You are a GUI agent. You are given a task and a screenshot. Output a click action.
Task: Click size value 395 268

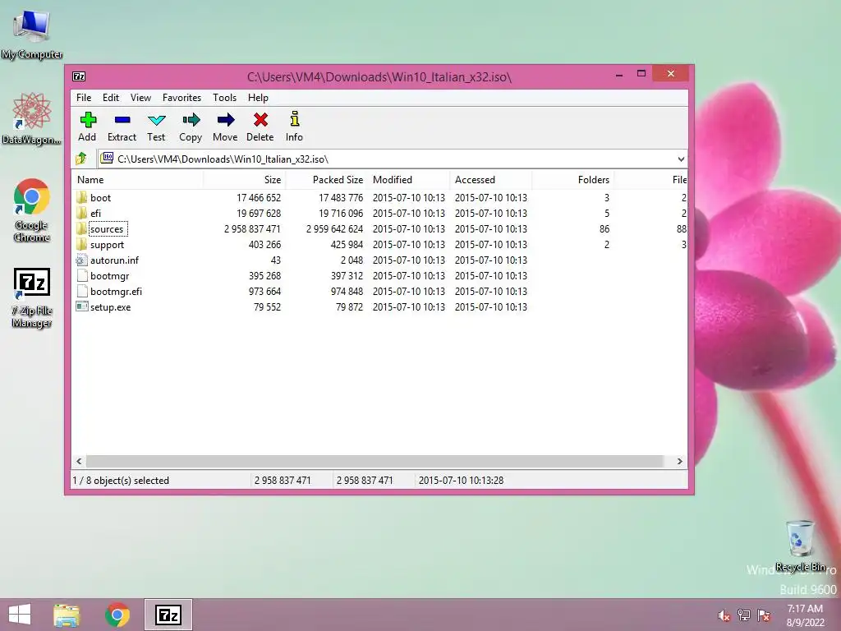click(264, 276)
